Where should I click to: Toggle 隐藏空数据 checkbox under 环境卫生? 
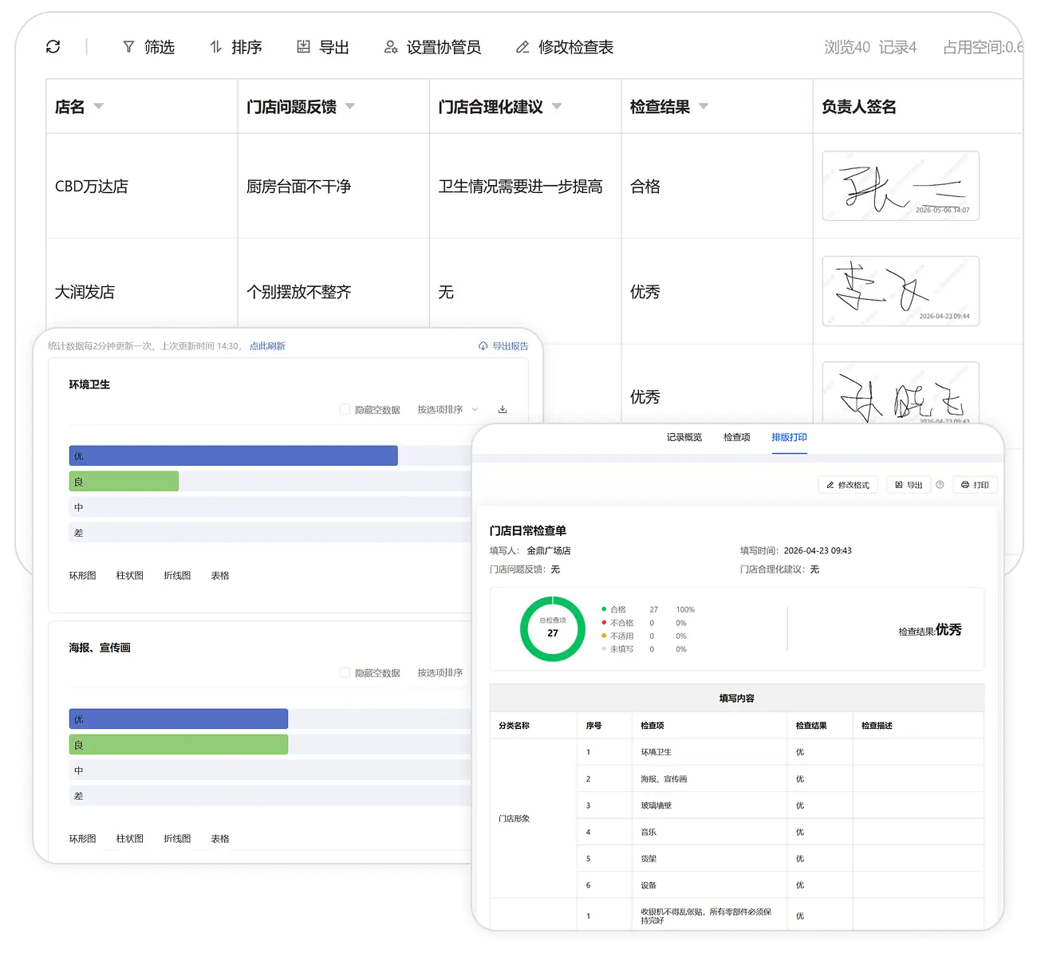345,409
